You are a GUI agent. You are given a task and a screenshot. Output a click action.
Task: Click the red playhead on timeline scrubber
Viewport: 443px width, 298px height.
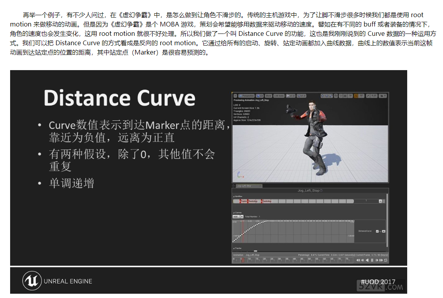click(243, 260)
